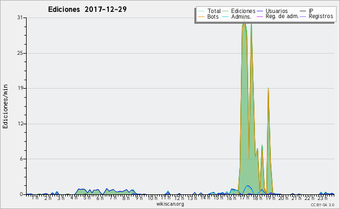Click the 'wikiscan.org' caption
Viewport: 340px width, 209px height.
tap(170, 204)
